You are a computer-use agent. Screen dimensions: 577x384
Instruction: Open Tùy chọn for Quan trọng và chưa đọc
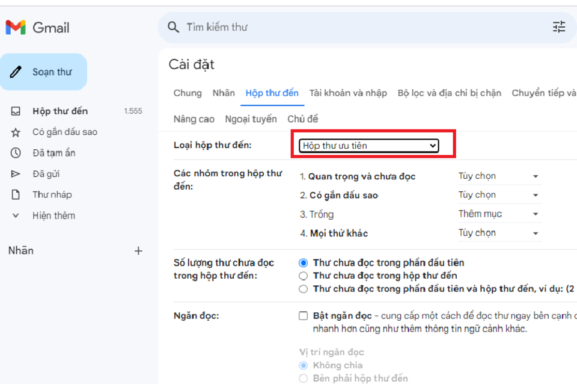tap(498, 176)
